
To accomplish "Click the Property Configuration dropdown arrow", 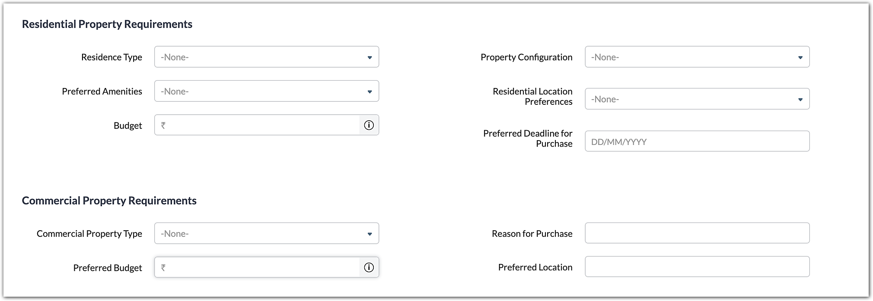I will coord(800,57).
